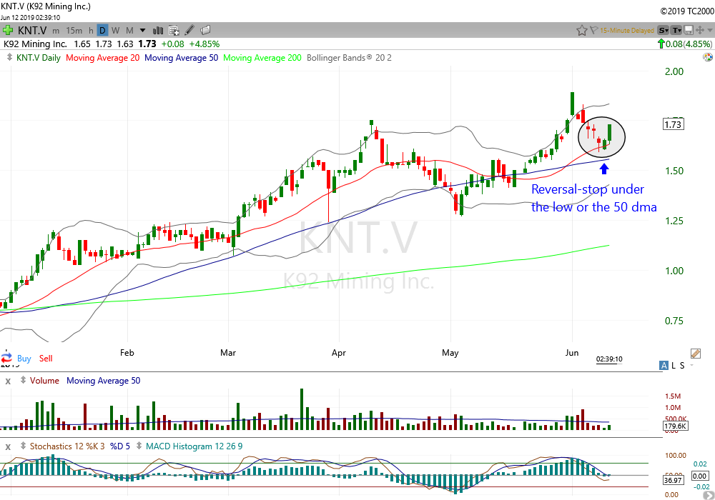
Task: Click the Sell link
Action: (46, 359)
